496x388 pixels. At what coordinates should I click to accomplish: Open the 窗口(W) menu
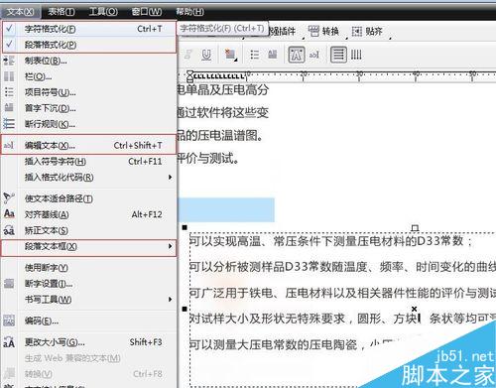(x=147, y=12)
